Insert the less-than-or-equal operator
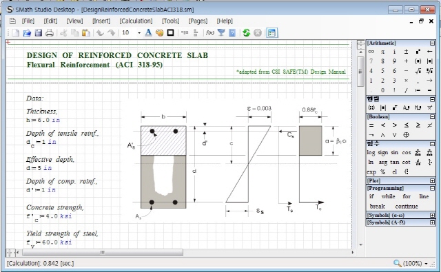 click(x=406, y=125)
